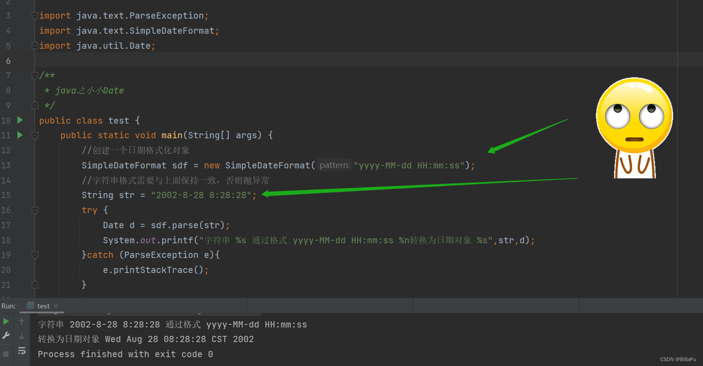The height and width of the screenshot is (366, 703).
Task: Click line number 6 in gutter
Action: tap(8, 61)
